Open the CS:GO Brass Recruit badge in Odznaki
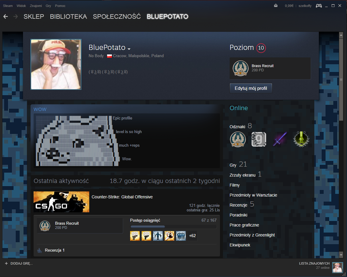The image size is (347, 277). 238,139
